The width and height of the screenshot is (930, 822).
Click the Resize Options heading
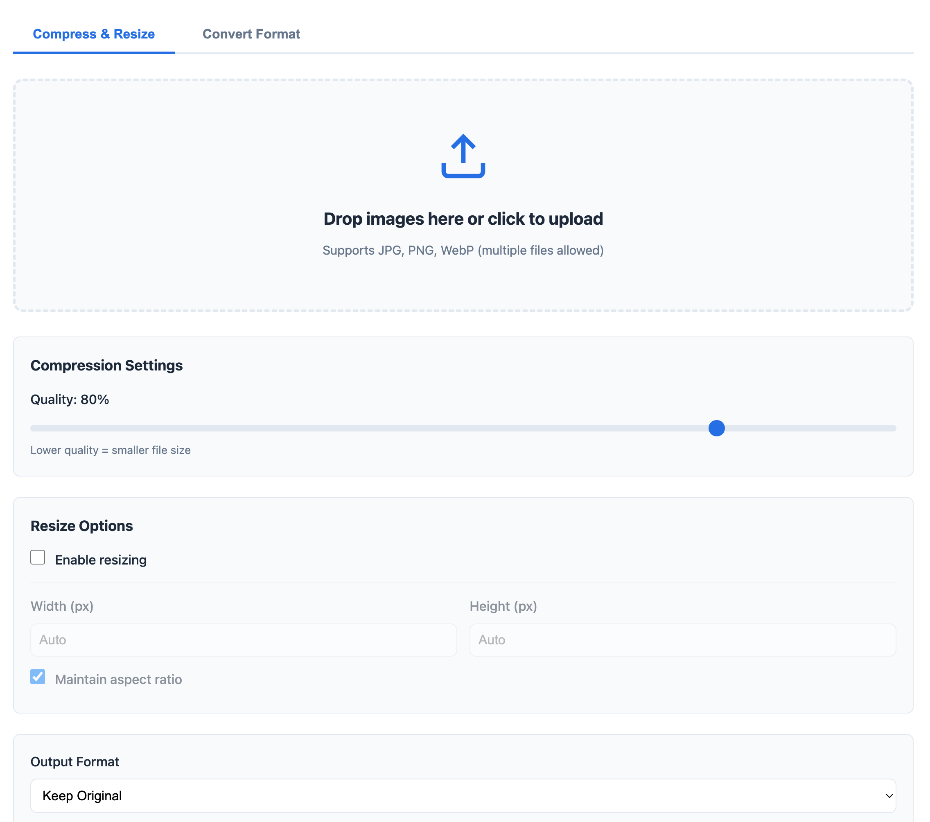(82, 526)
